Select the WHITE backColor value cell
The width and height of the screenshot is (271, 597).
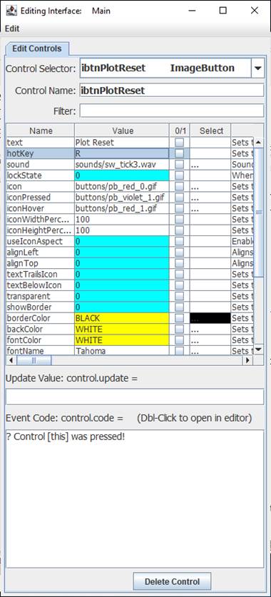tap(122, 329)
